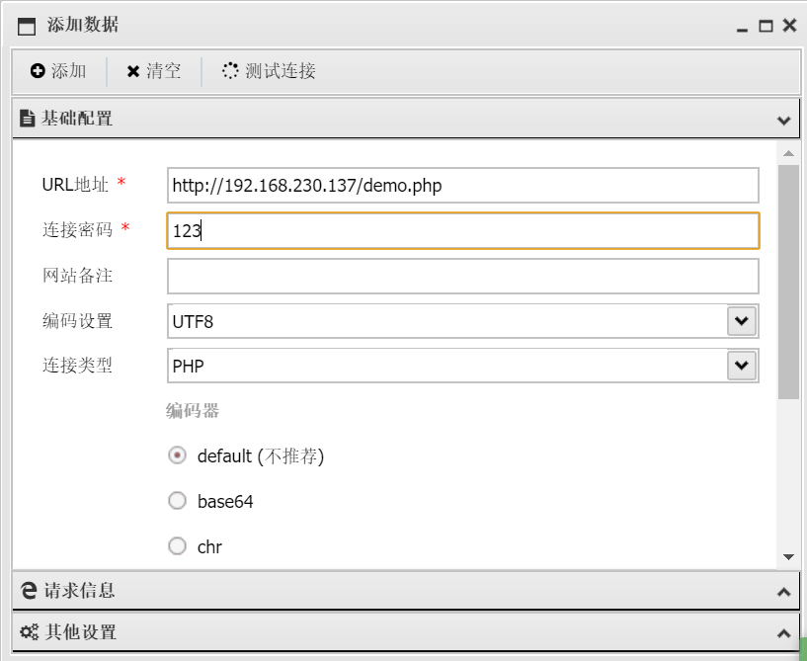Click the spinner icon for 测试连接

pyautogui.click(x=230, y=71)
